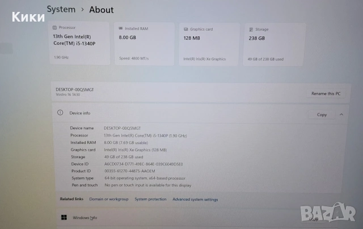Click the Installed RAM memory icon
This screenshot has width=363, height=229.
pyautogui.click(x=121, y=28)
